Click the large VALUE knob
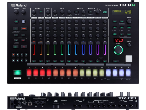The height and width of the screenshot is (110, 146). coord(129,21)
